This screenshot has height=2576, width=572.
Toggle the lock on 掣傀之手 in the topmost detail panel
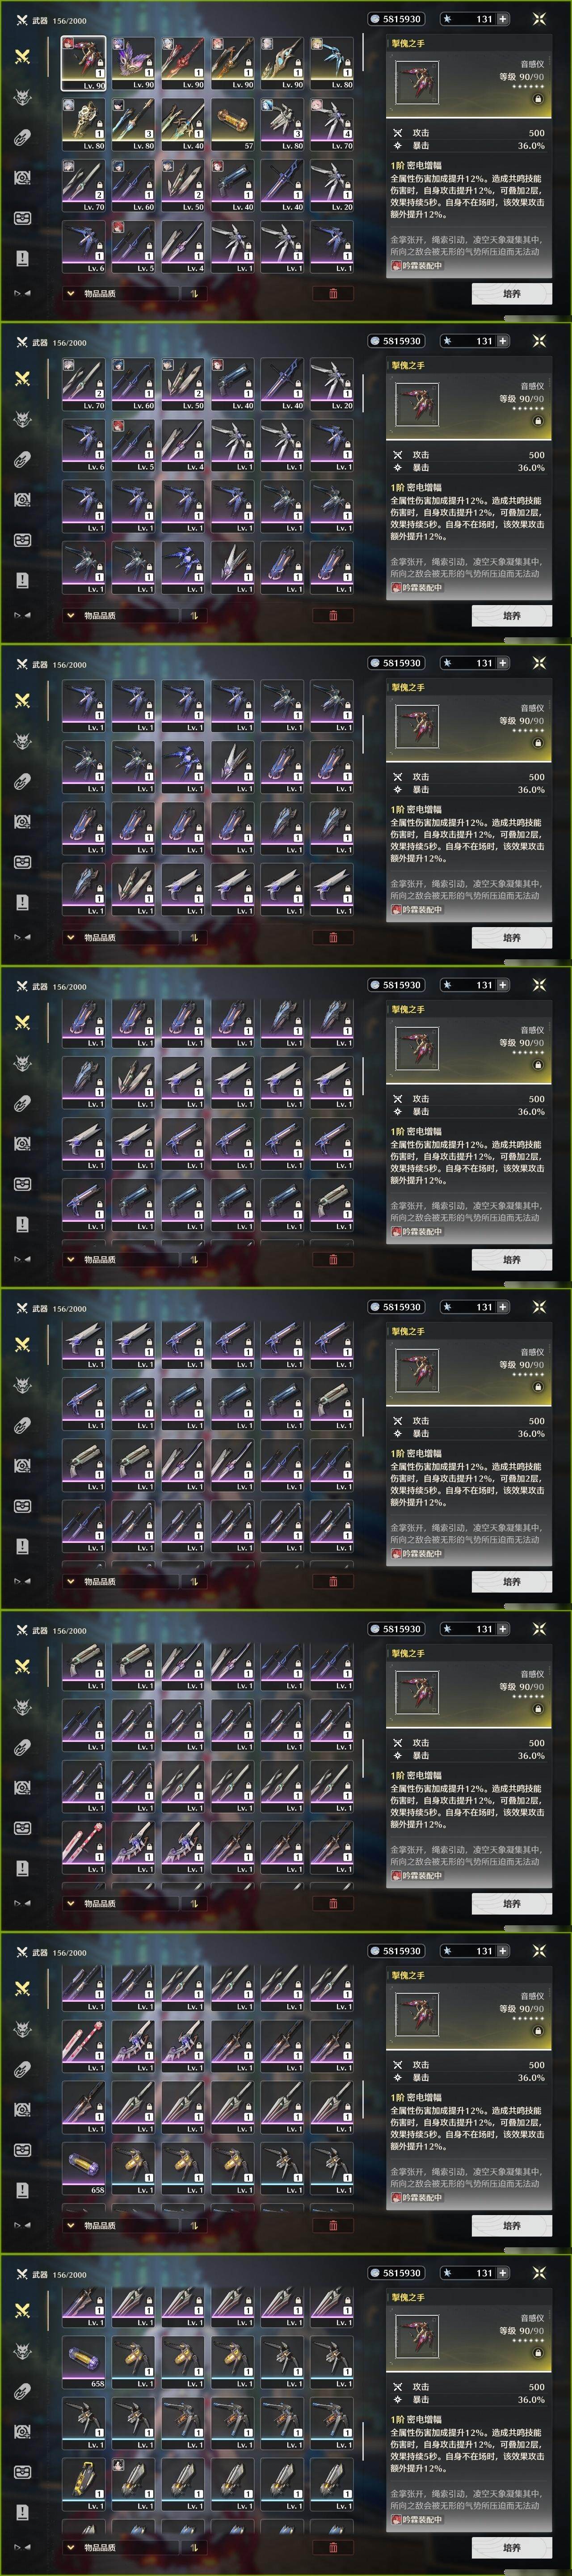[538, 99]
